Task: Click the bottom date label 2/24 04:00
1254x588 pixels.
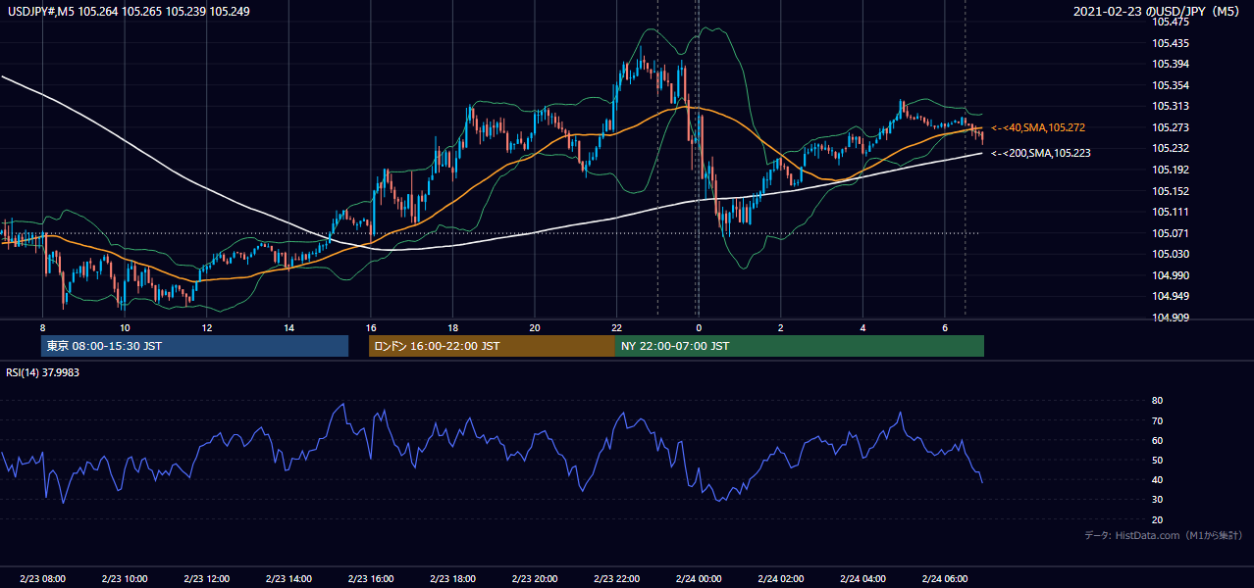Action: (862, 579)
